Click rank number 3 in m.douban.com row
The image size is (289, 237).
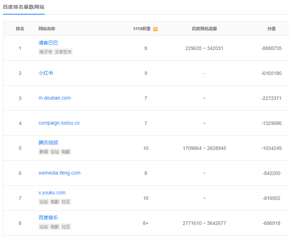20,98
